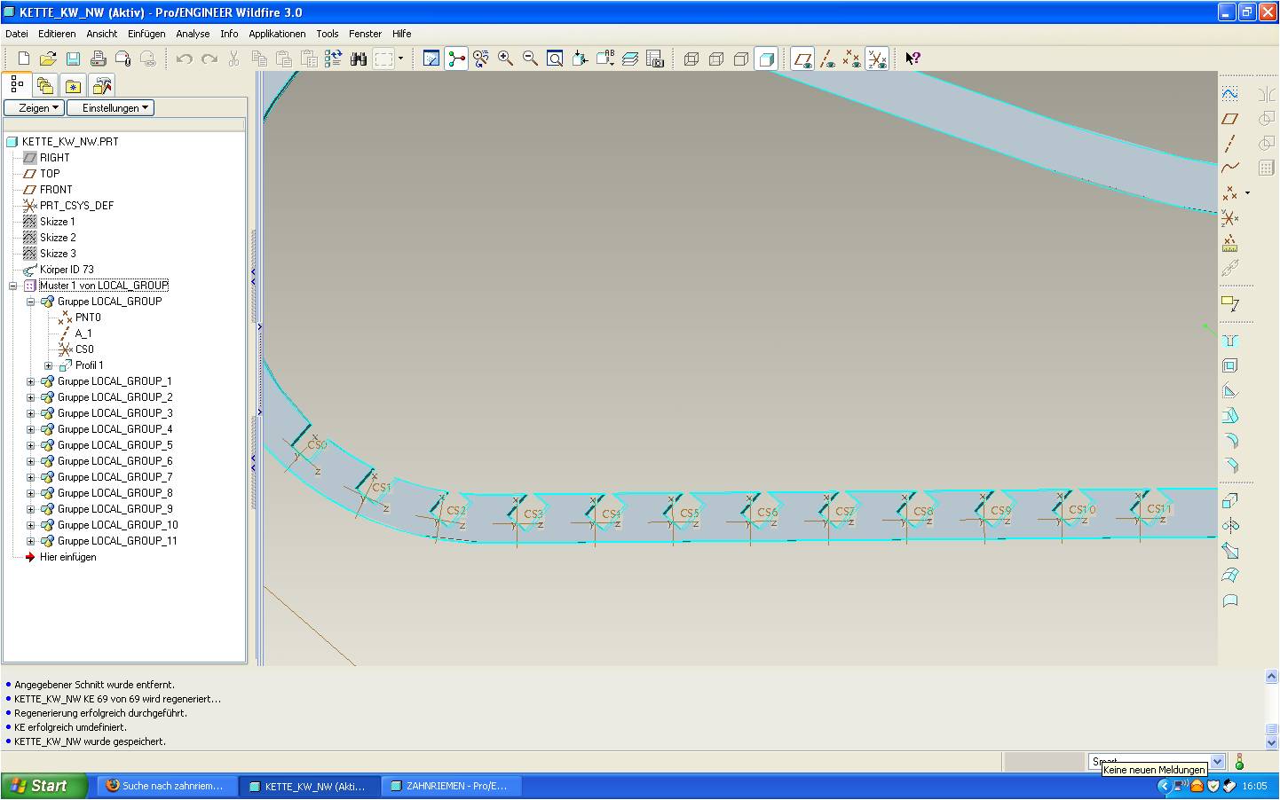Image resolution: width=1280 pixels, height=800 pixels.
Task: Click the regenerate model icon
Action: pos(334,59)
